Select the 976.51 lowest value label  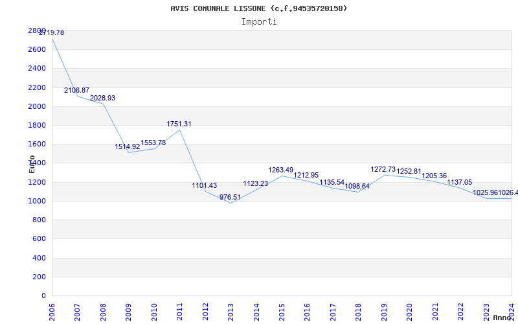pyautogui.click(x=230, y=198)
